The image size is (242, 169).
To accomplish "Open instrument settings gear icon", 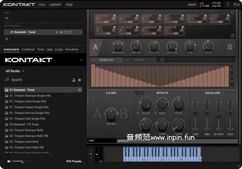I will point(232,13).
